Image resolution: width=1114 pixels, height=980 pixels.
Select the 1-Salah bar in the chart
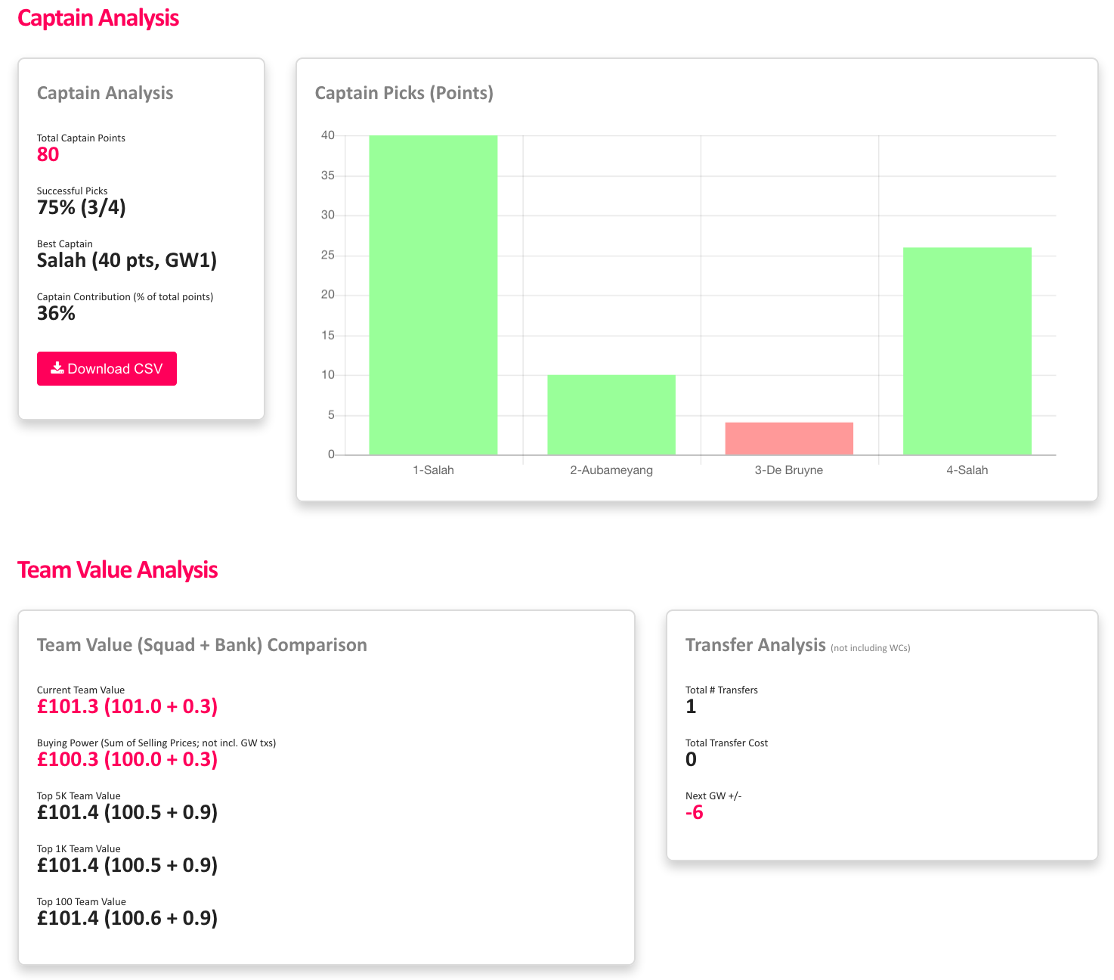pos(433,295)
